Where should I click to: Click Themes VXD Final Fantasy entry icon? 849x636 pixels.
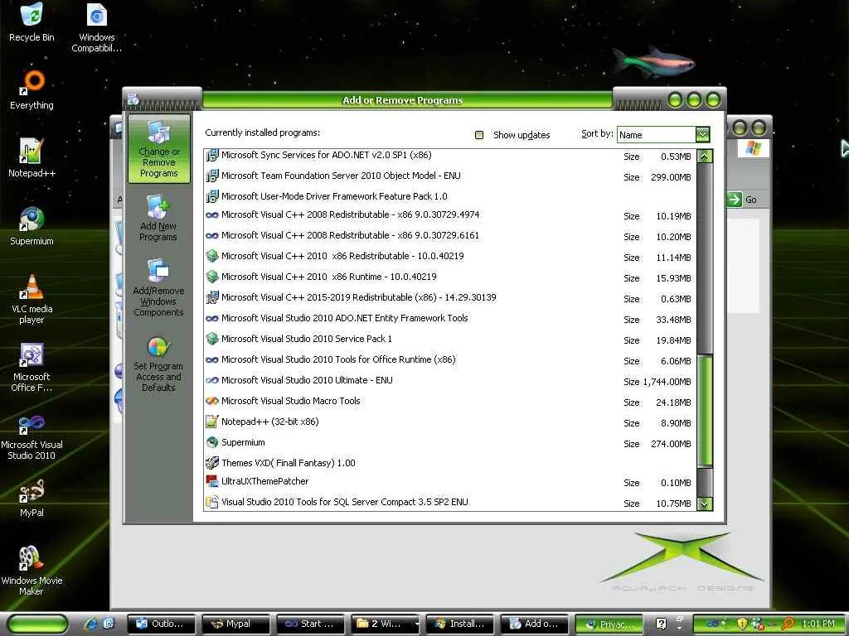(212, 462)
